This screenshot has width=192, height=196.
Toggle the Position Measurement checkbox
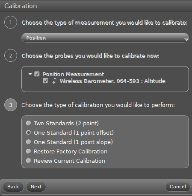point(37,74)
